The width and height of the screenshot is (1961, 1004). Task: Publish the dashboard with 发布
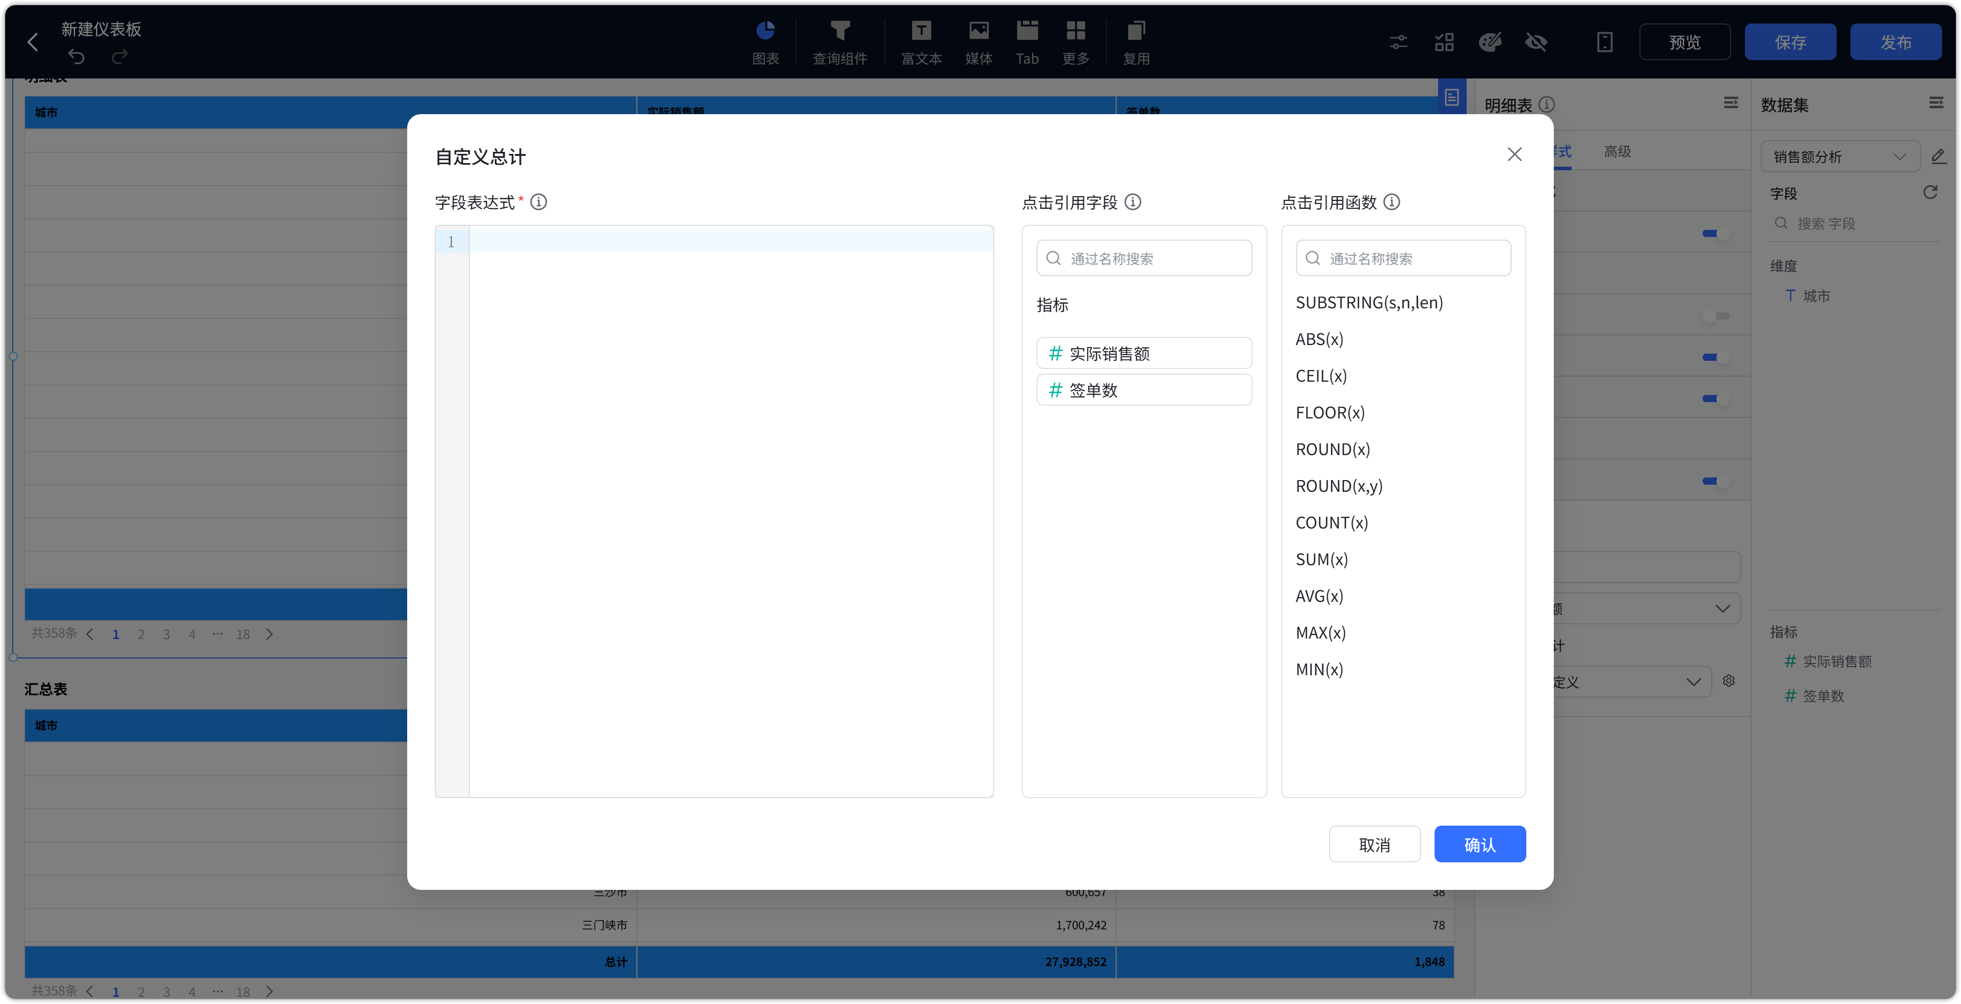pyautogui.click(x=1896, y=42)
